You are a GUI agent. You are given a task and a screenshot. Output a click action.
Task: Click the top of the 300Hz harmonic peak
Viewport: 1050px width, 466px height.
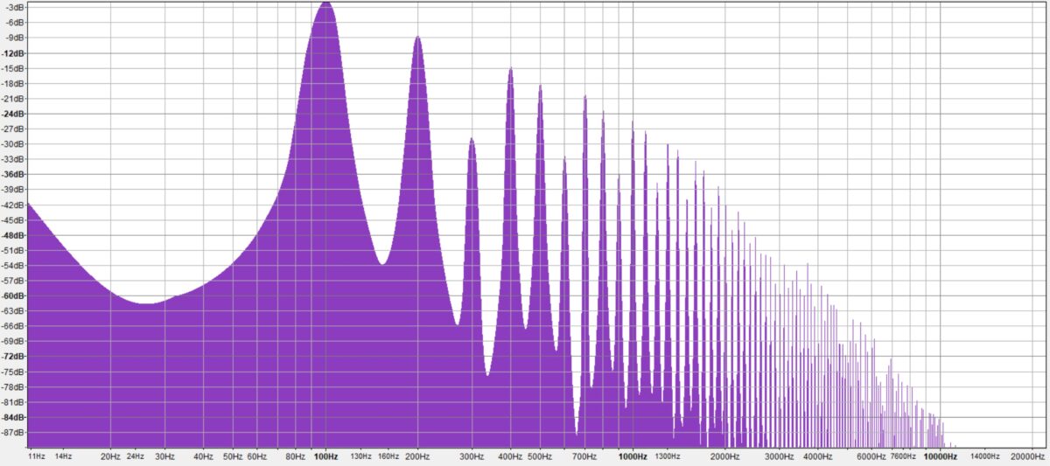472,139
